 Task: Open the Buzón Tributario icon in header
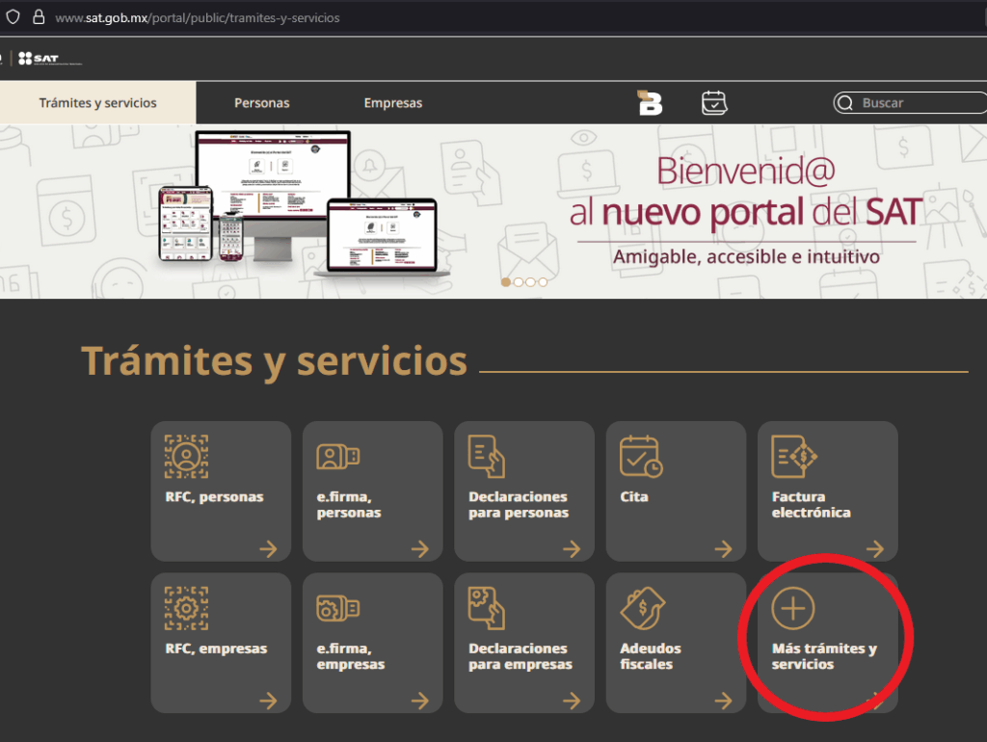(x=651, y=102)
